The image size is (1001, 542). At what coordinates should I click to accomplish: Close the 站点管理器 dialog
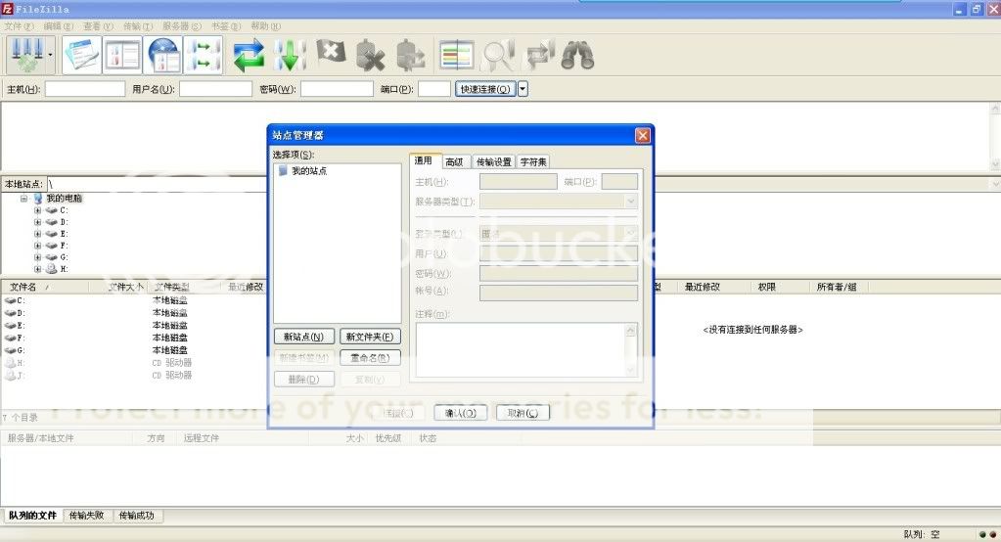642,135
